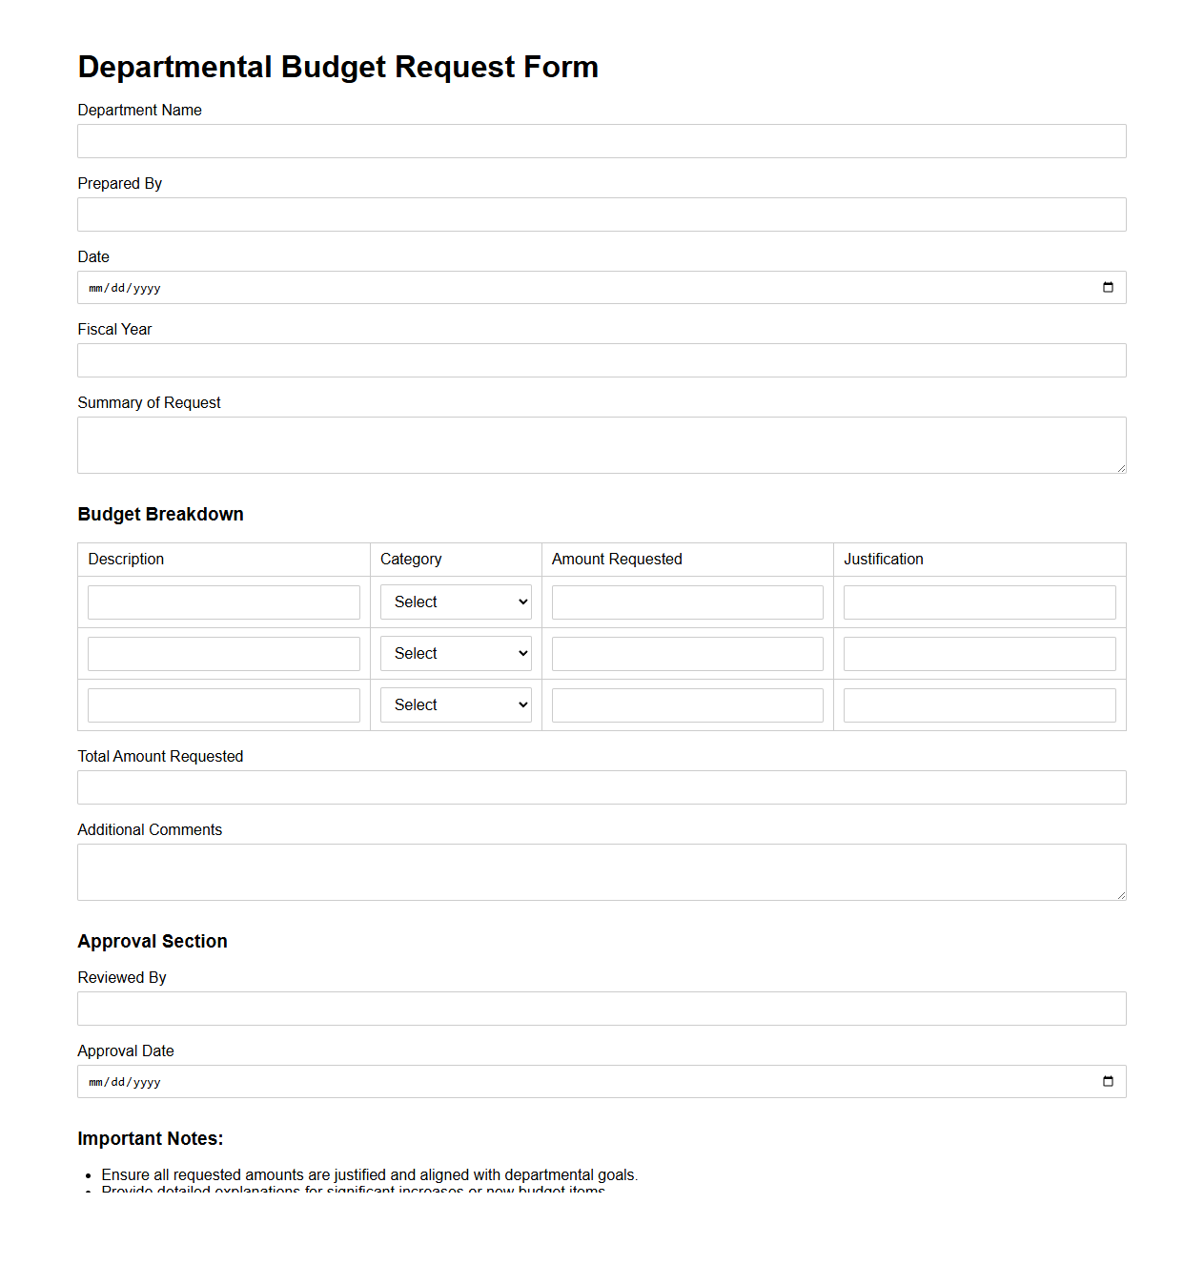This screenshot has width=1204, height=1285.
Task: Open the Date field calendar picker icon
Action: coord(1107,288)
